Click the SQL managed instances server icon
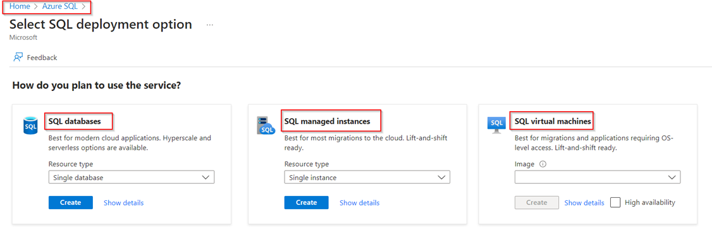Image resolution: width=712 pixels, height=237 pixels. (x=266, y=125)
